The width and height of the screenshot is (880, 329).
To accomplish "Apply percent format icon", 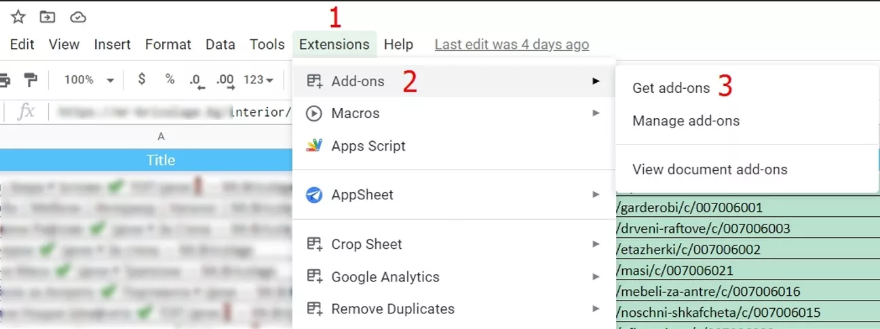I will pos(170,79).
